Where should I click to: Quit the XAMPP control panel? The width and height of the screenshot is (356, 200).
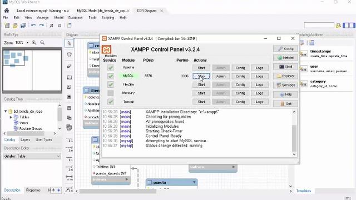coord(285,104)
